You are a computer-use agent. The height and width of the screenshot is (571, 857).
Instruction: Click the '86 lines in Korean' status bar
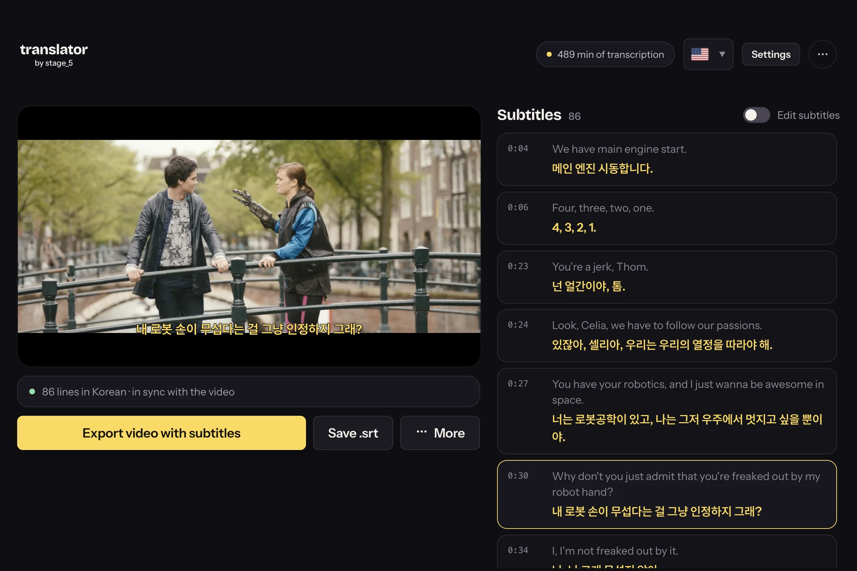tap(249, 391)
